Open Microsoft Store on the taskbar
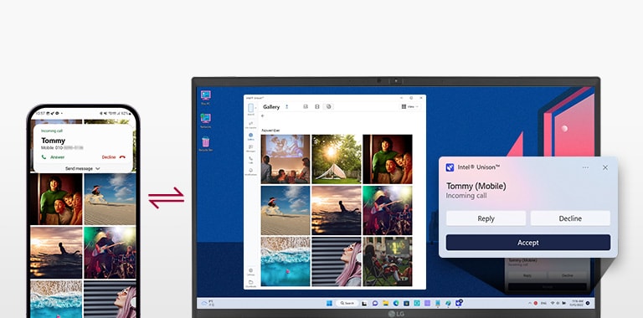This screenshot has height=318, width=643. [x=406, y=303]
